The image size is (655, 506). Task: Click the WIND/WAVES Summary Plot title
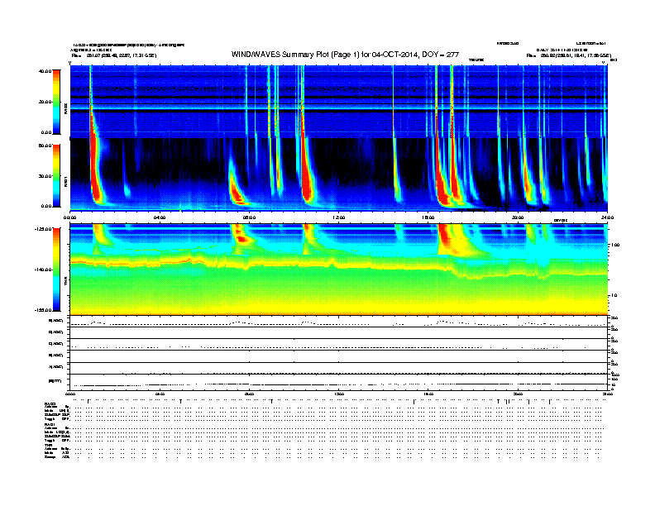345,55
